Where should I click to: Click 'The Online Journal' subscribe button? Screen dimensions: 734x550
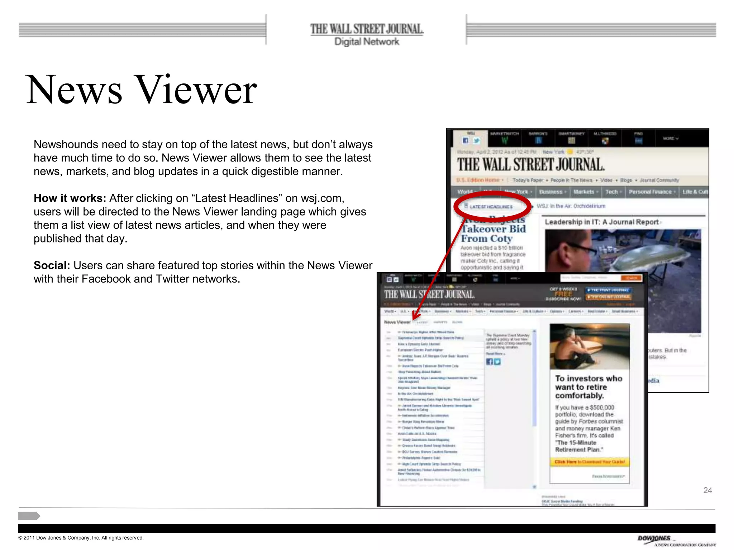click(608, 297)
